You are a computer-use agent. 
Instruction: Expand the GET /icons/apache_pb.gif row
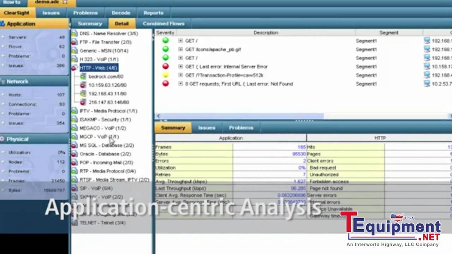180,49
